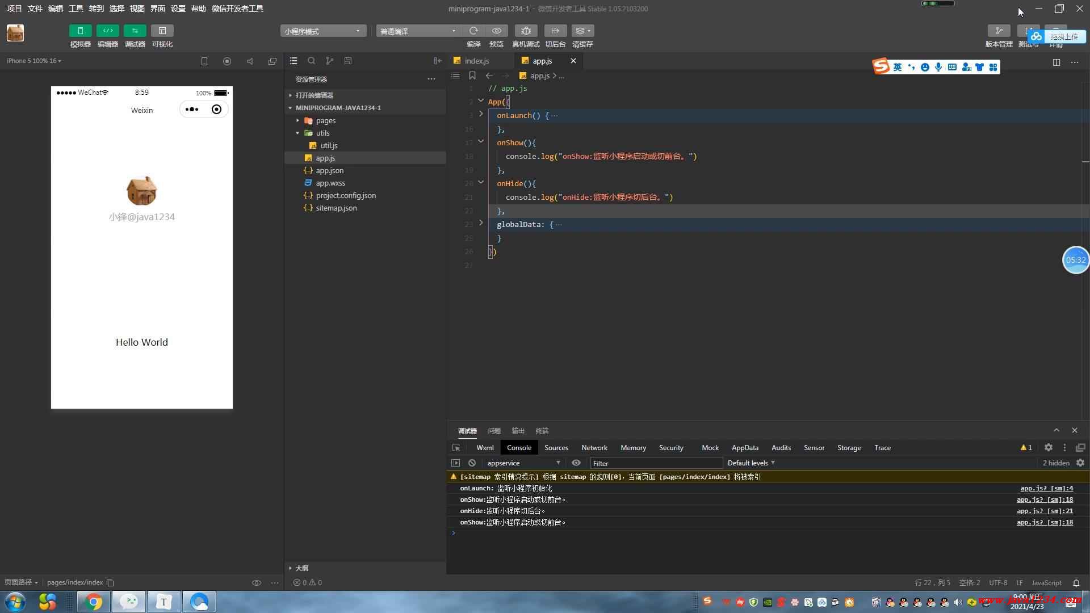Clear the console output
This screenshot has height=613, width=1090.
click(x=472, y=463)
